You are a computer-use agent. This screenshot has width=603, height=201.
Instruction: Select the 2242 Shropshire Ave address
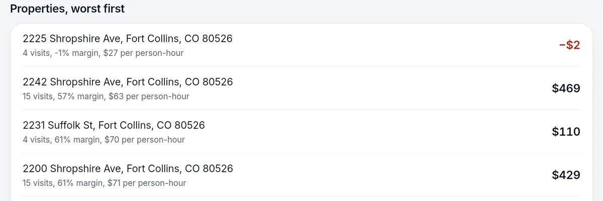coord(128,81)
